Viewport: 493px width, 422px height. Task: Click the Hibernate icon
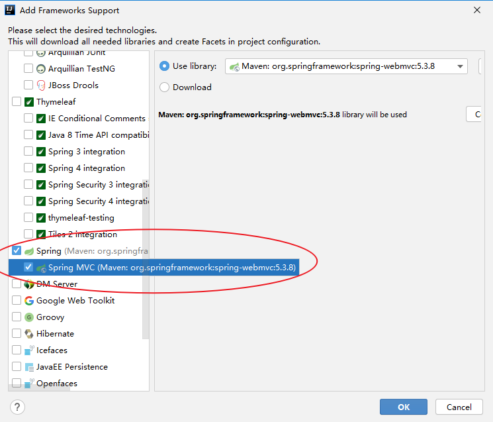(29, 334)
